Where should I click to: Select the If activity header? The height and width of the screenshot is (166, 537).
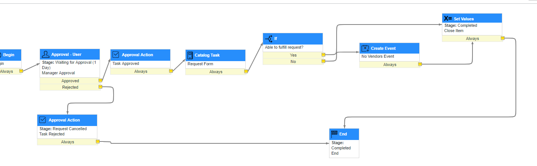293,38
